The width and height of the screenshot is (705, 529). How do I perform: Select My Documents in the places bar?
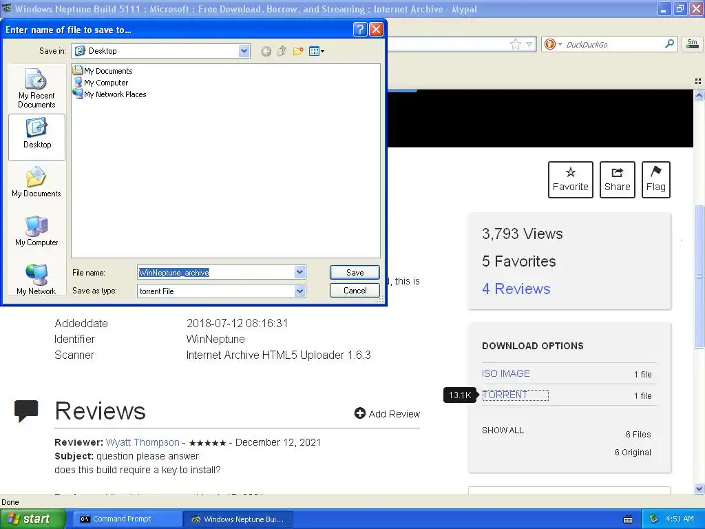point(37,182)
